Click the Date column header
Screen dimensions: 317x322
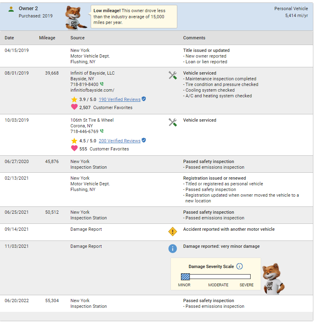9,38
